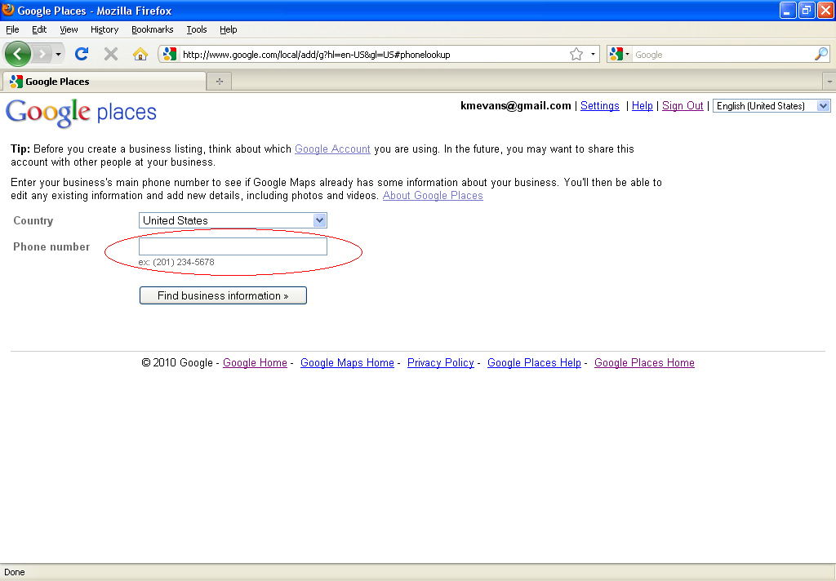The image size is (836, 581).
Task: Open the Help menu in the menu bar
Action: 229,29
